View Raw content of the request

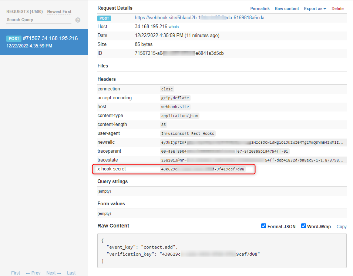[x=287, y=9]
